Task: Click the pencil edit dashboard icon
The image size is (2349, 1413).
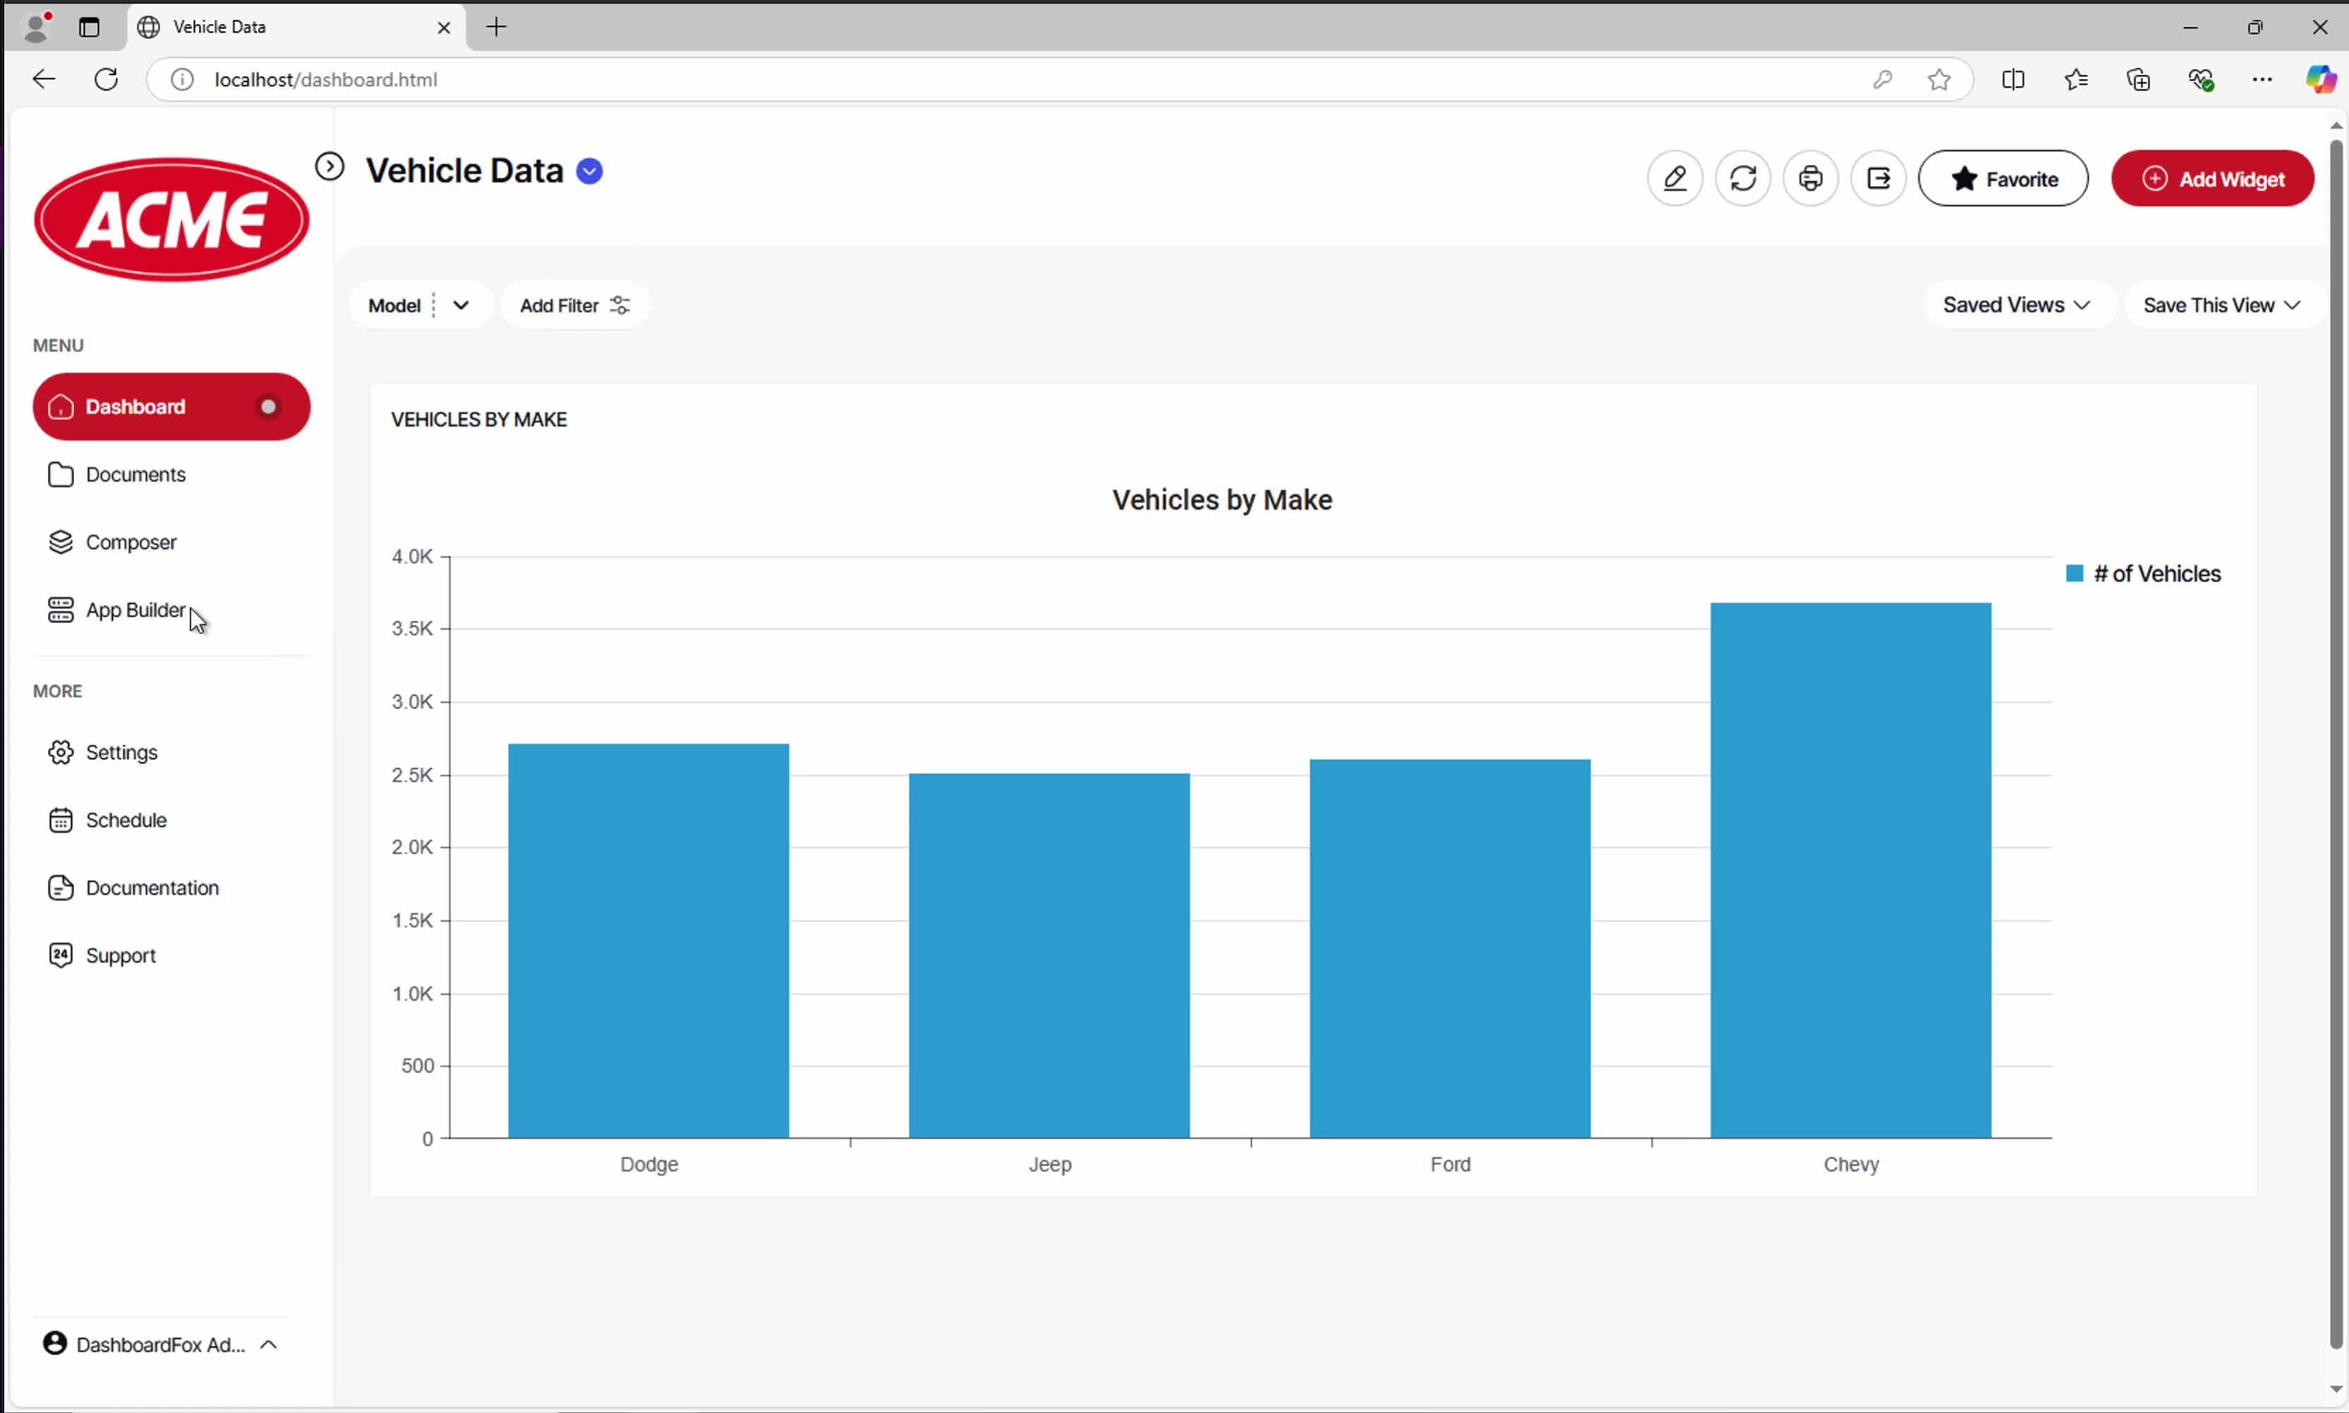Action: [x=1675, y=178]
